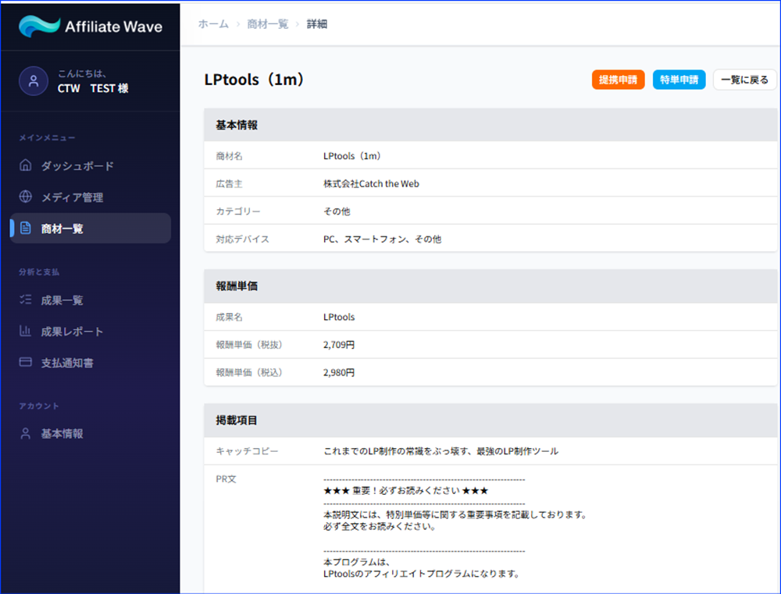Select 商材一覧 in the sidebar
The image size is (781, 594).
click(90, 229)
